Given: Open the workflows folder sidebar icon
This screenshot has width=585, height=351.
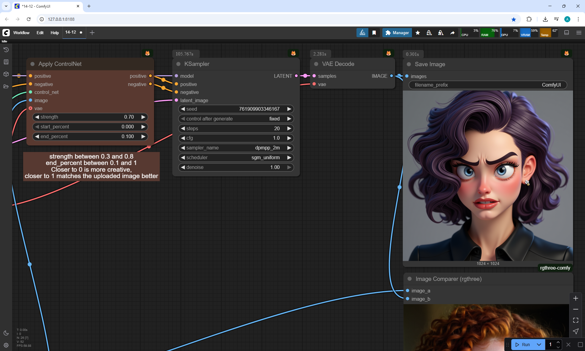Looking at the screenshot, I should pos(6,86).
